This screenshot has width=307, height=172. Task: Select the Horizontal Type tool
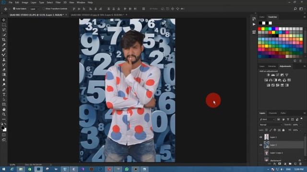pyautogui.click(x=4, y=95)
